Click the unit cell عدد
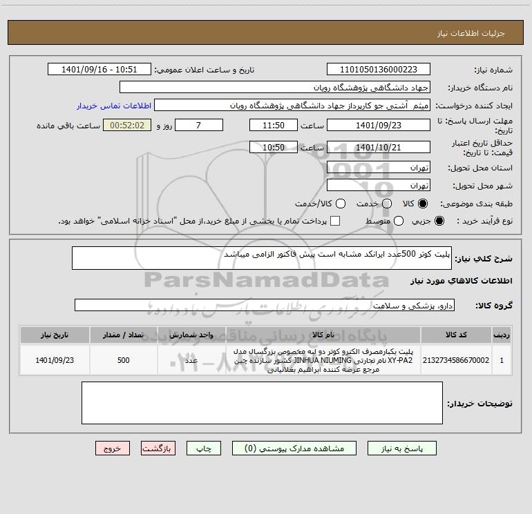532x514 pixels. 191,360
